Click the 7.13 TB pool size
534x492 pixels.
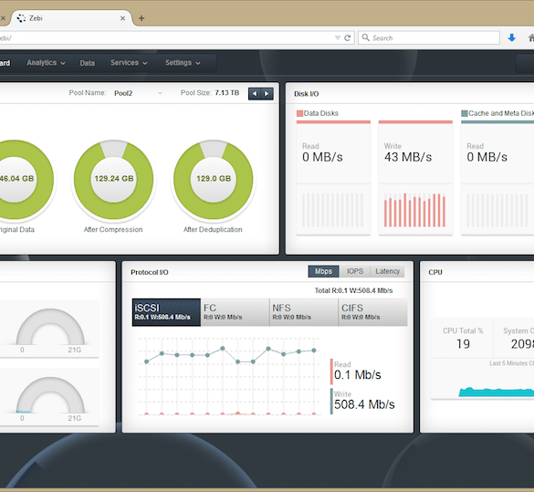(x=226, y=93)
